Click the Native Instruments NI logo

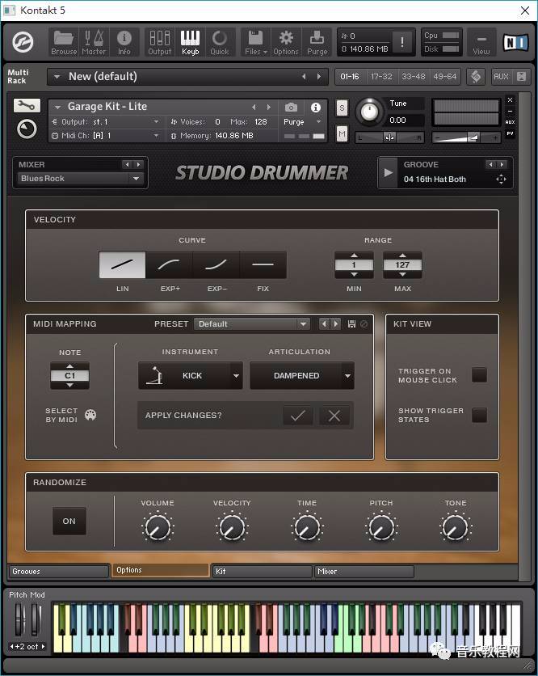[x=515, y=42]
